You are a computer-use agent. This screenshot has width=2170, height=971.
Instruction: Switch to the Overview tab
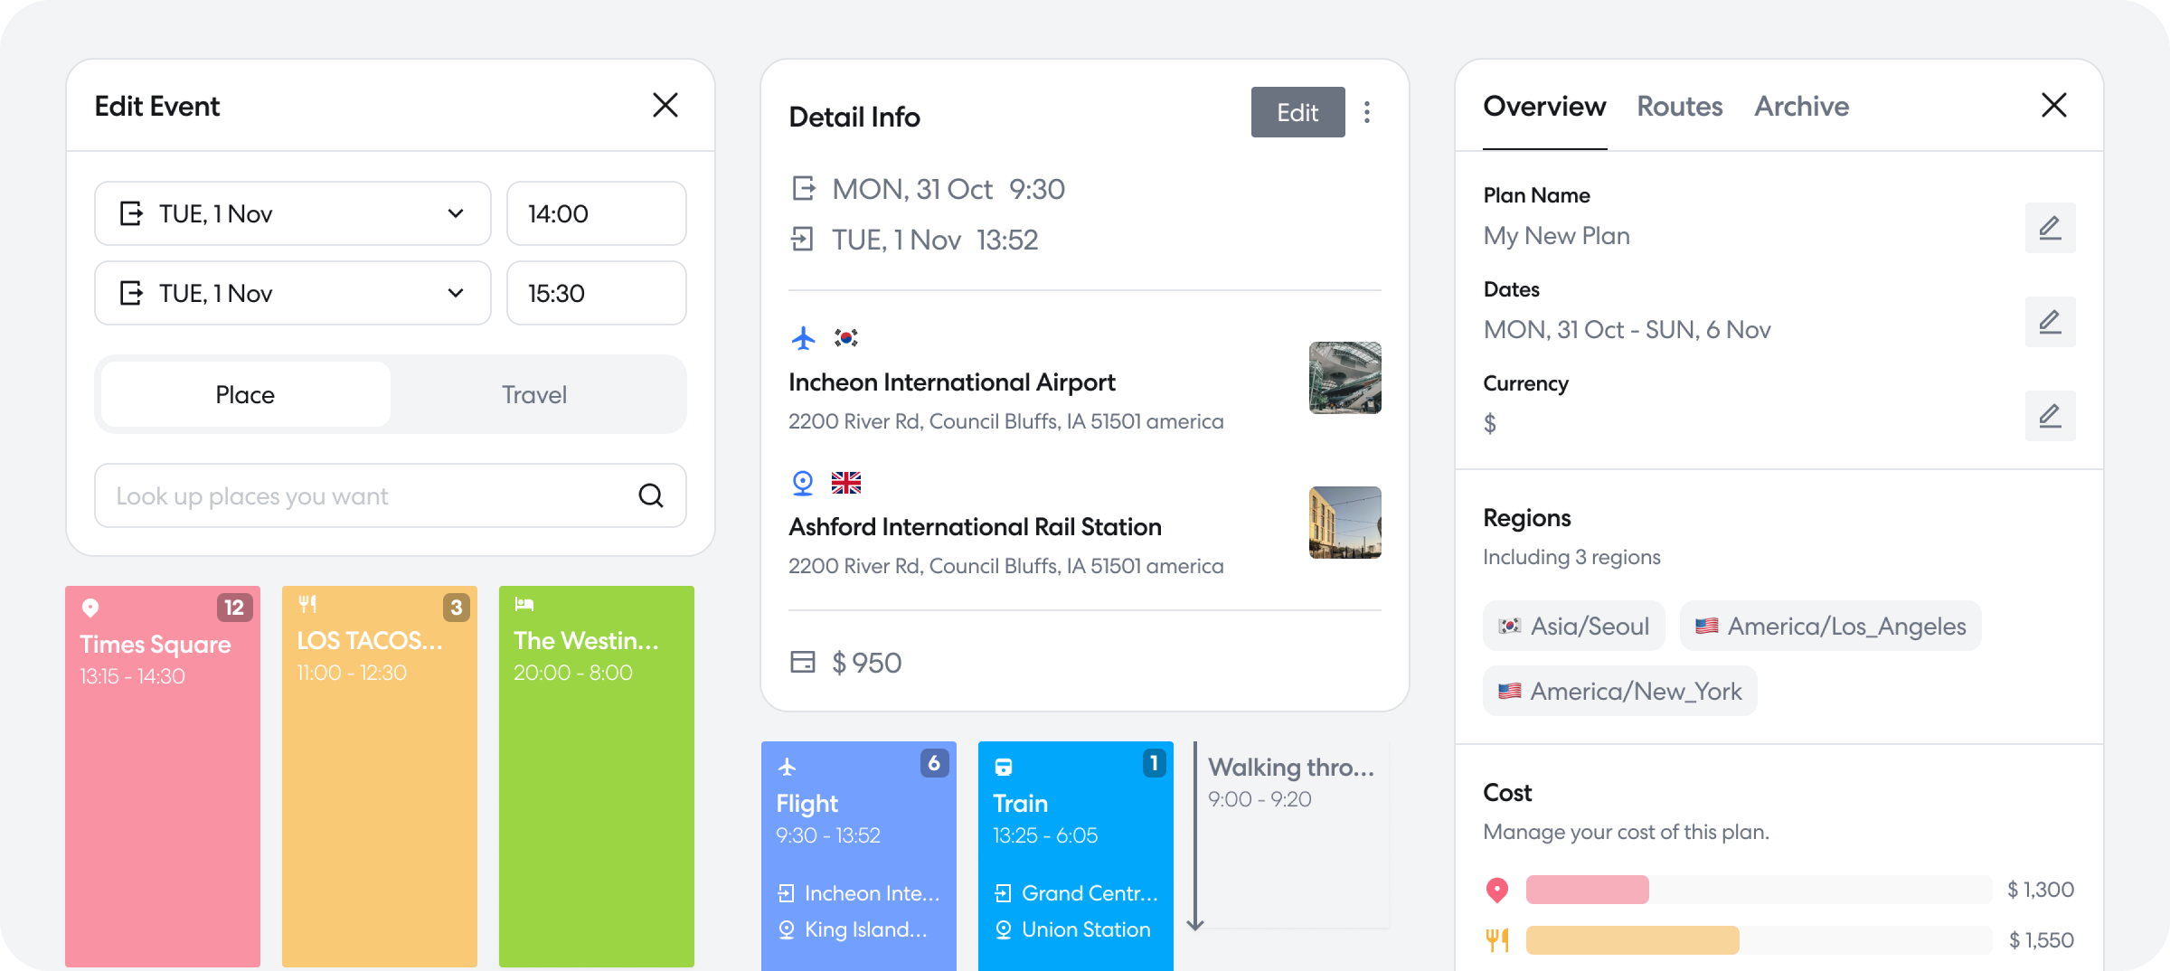pyautogui.click(x=1544, y=107)
